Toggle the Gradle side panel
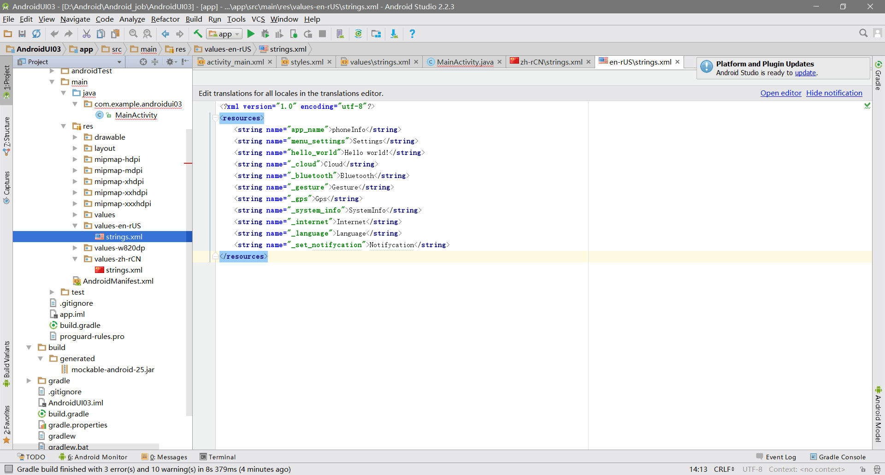The image size is (885, 475). pyautogui.click(x=878, y=75)
